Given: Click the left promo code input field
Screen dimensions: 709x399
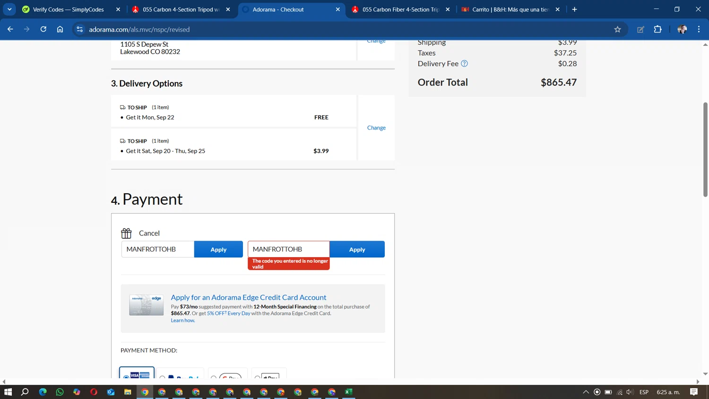Looking at the screenshot, I should 158,249.
